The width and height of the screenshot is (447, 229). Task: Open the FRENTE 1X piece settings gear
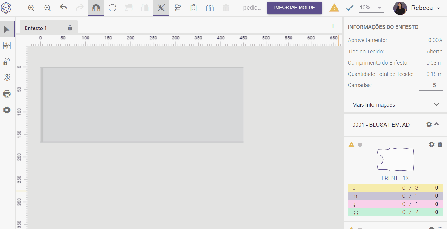click(x=432, y=144)
